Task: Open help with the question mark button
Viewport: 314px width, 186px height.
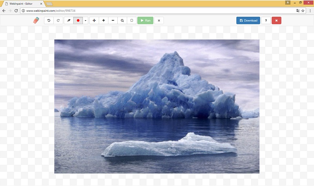Action: [266, 20]
